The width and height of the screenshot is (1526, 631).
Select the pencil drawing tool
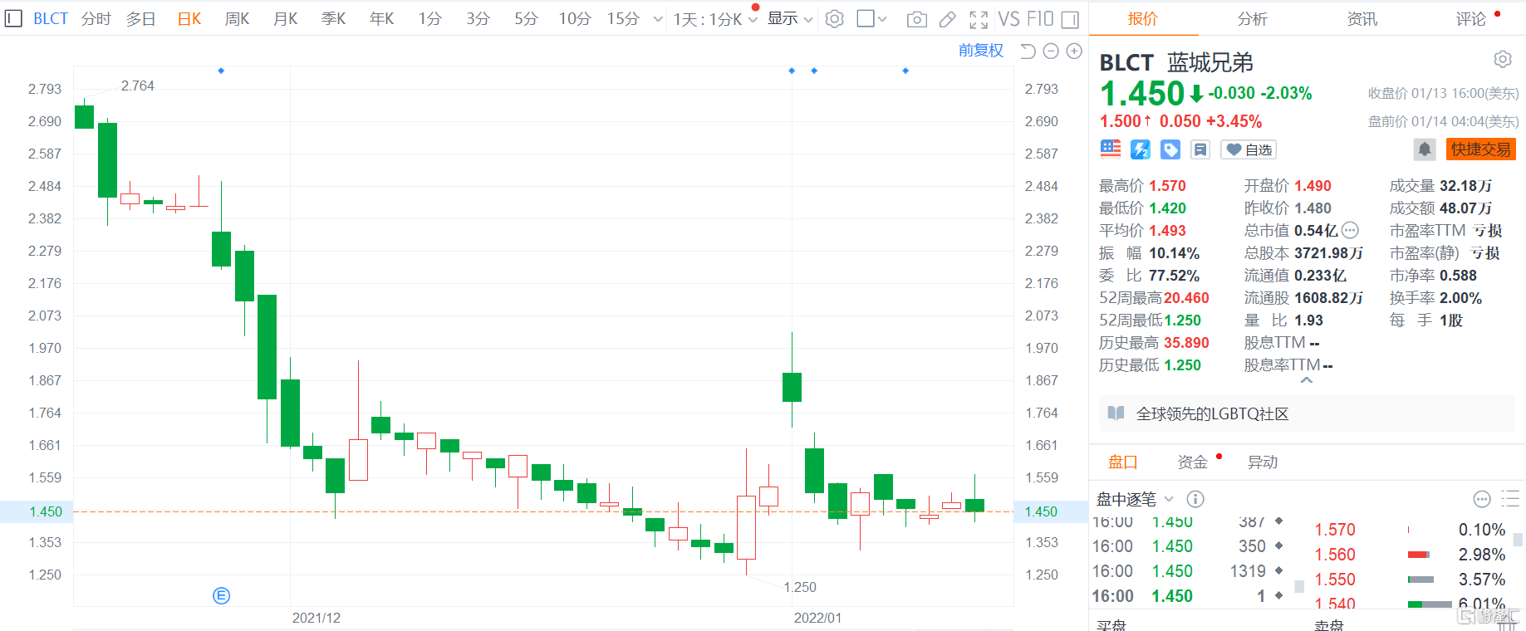tap(947, 19)
